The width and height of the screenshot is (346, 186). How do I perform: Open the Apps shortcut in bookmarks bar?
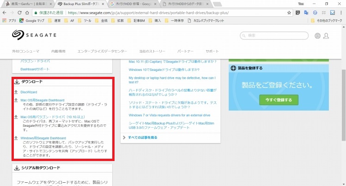pos(9,20)
